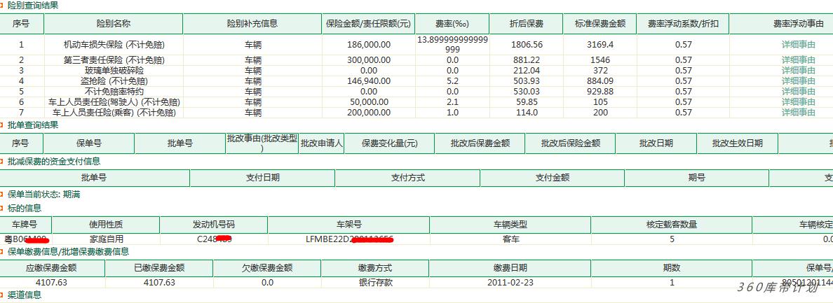Click the 批减保费的资金支付信息 section arrow icon
833x303 pixels.
click(x=2, y=162)
